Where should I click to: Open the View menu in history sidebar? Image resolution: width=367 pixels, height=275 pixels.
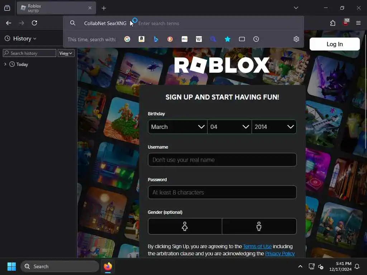point(66,53)
